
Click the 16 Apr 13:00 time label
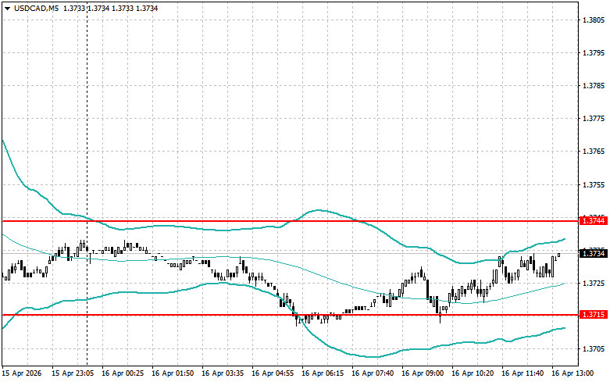[573, 373]
